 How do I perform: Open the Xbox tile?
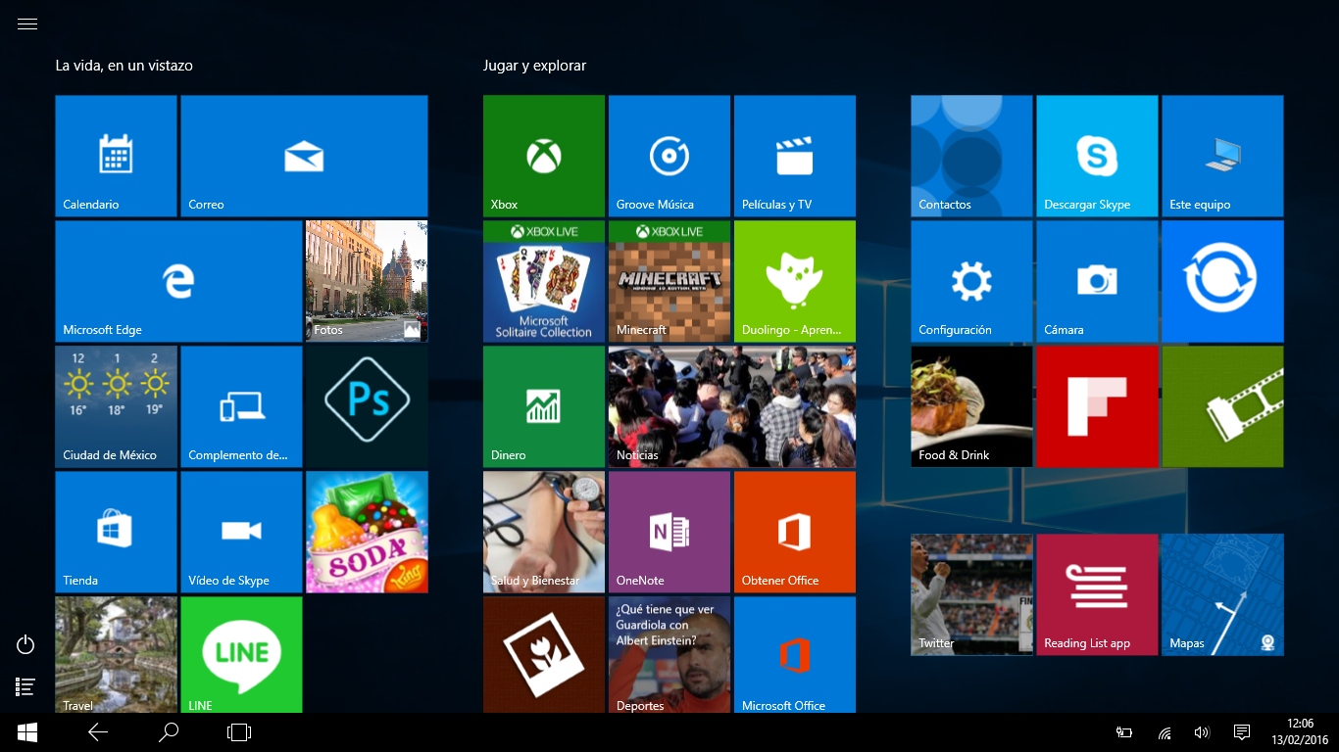543,156
